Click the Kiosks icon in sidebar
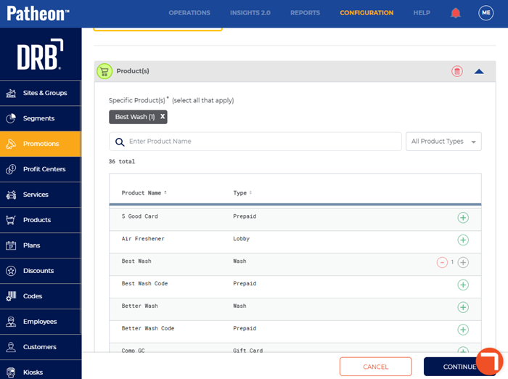Screen dimensions: 508x379 11,372
